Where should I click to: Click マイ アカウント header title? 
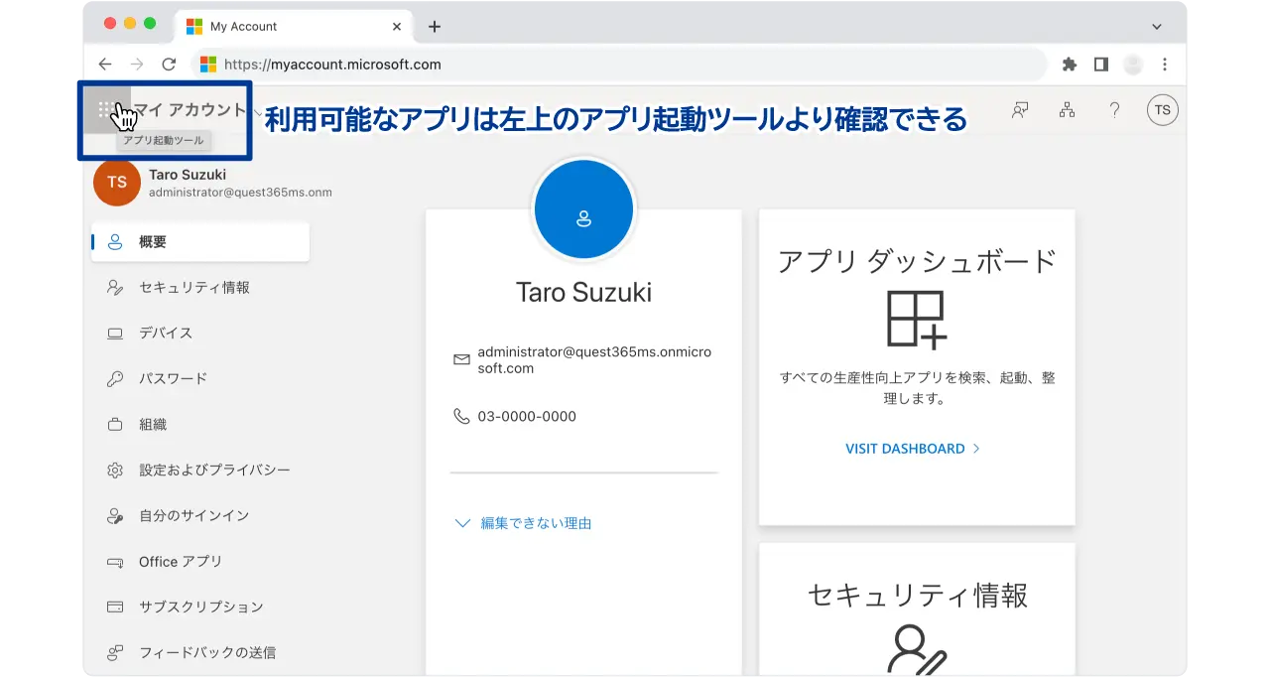point(190,110)
